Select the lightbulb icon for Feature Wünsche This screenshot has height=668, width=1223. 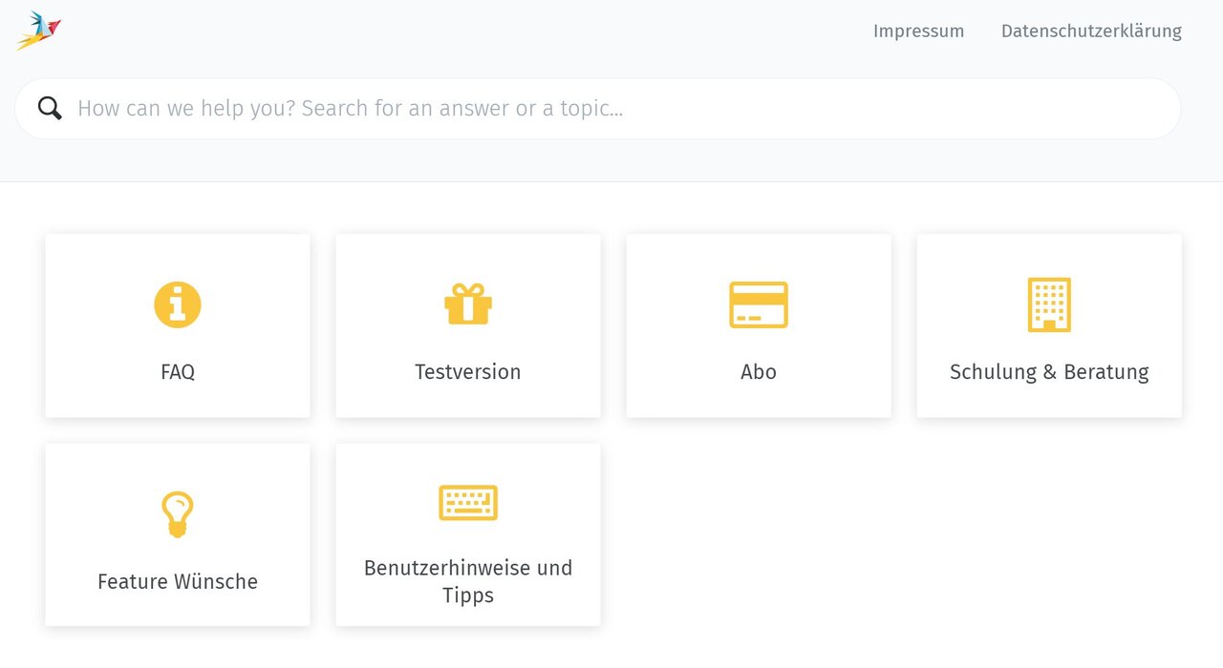click(x=177, y=513)
